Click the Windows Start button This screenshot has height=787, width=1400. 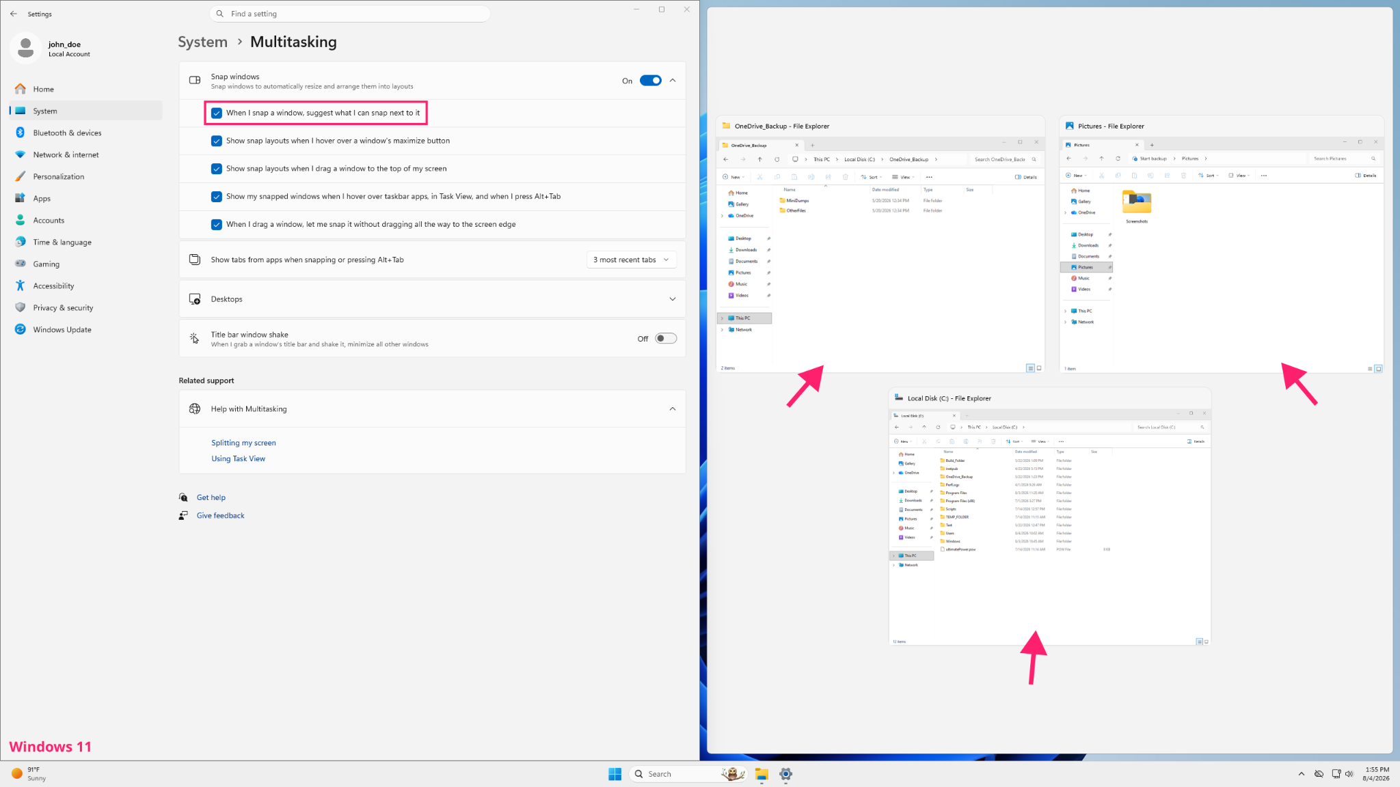pyautogui.click(x=615, y=774)
